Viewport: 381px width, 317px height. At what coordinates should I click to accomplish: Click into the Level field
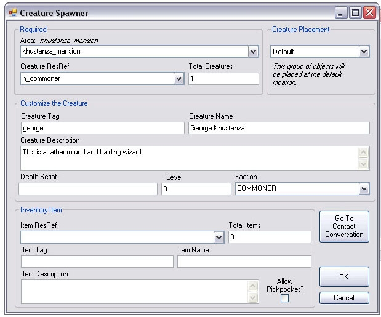(x=196, y=189)
